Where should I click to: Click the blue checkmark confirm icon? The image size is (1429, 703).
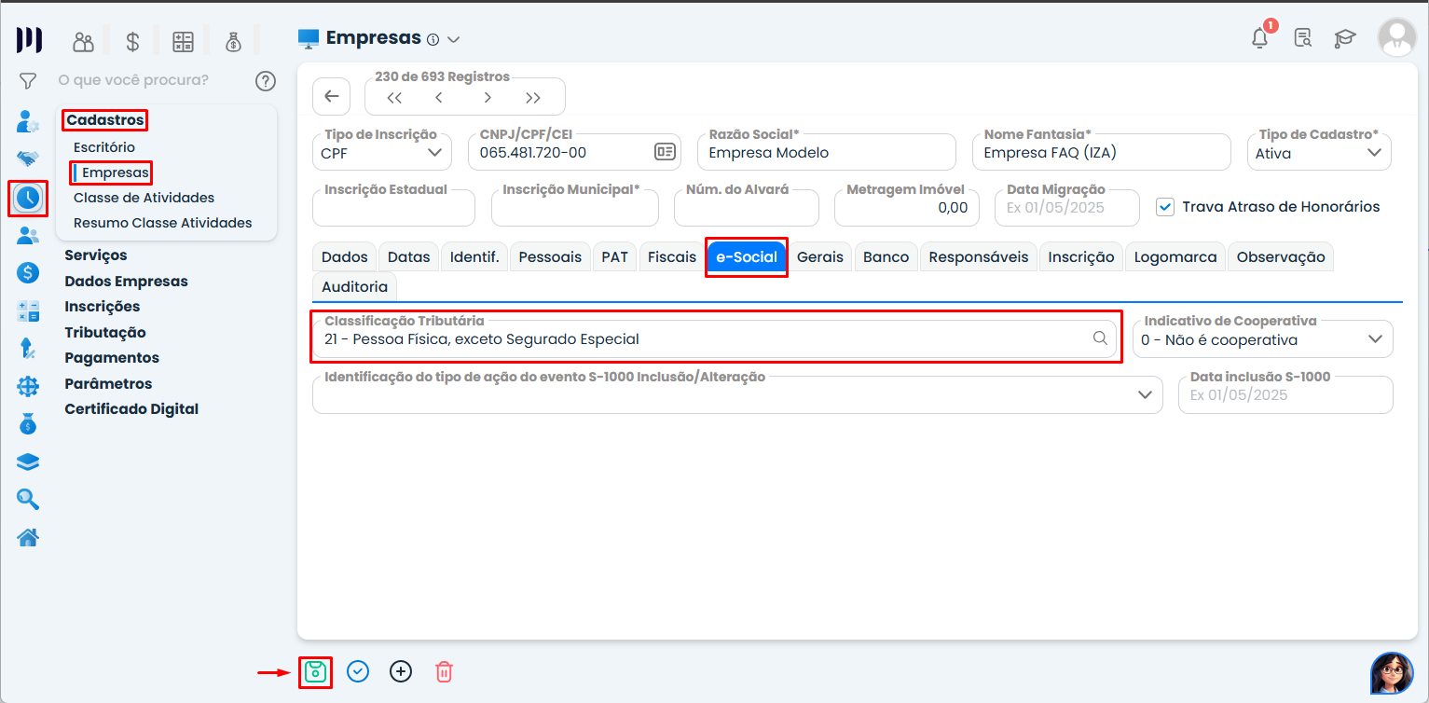pyautogui.click(x=358, y=671)
